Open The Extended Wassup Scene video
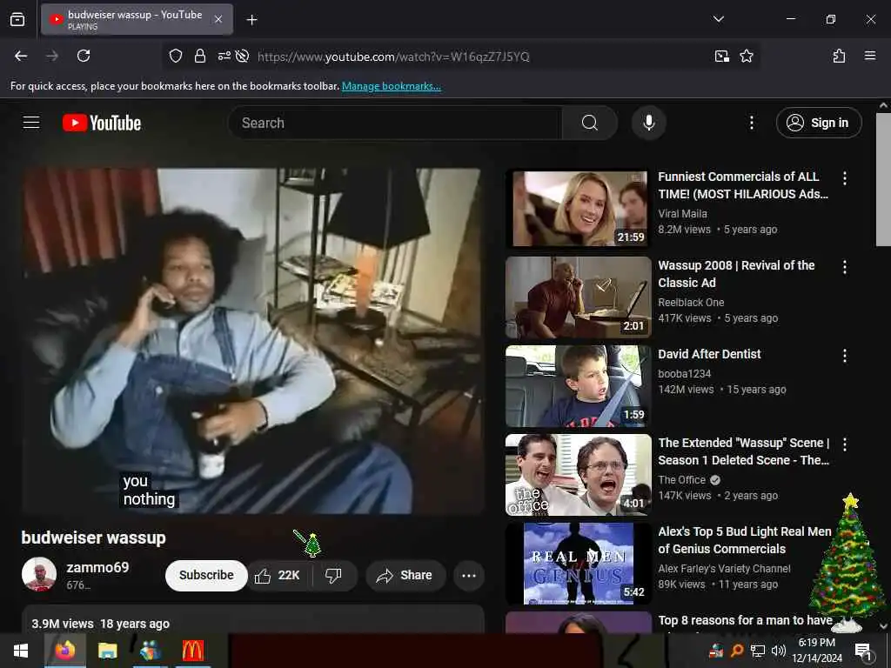This screenshot has width=891, height=668. 743,451
